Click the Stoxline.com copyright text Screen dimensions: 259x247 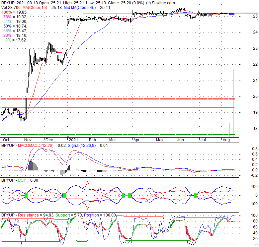coord(160,3)
